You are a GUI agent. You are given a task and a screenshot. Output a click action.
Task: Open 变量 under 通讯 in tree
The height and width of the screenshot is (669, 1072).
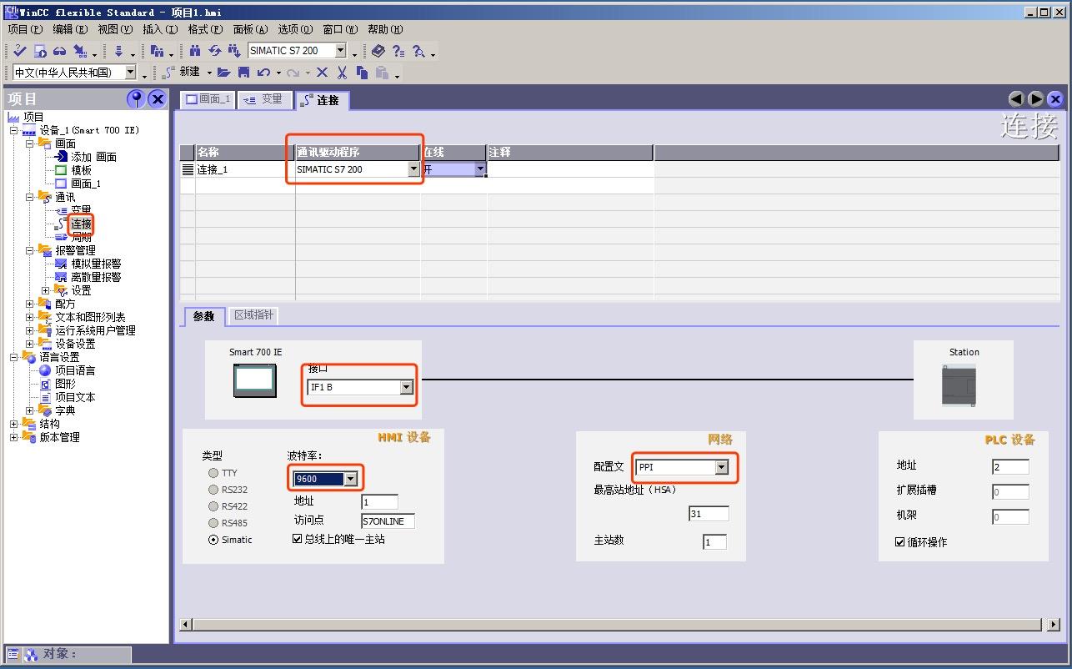(81, 210)
